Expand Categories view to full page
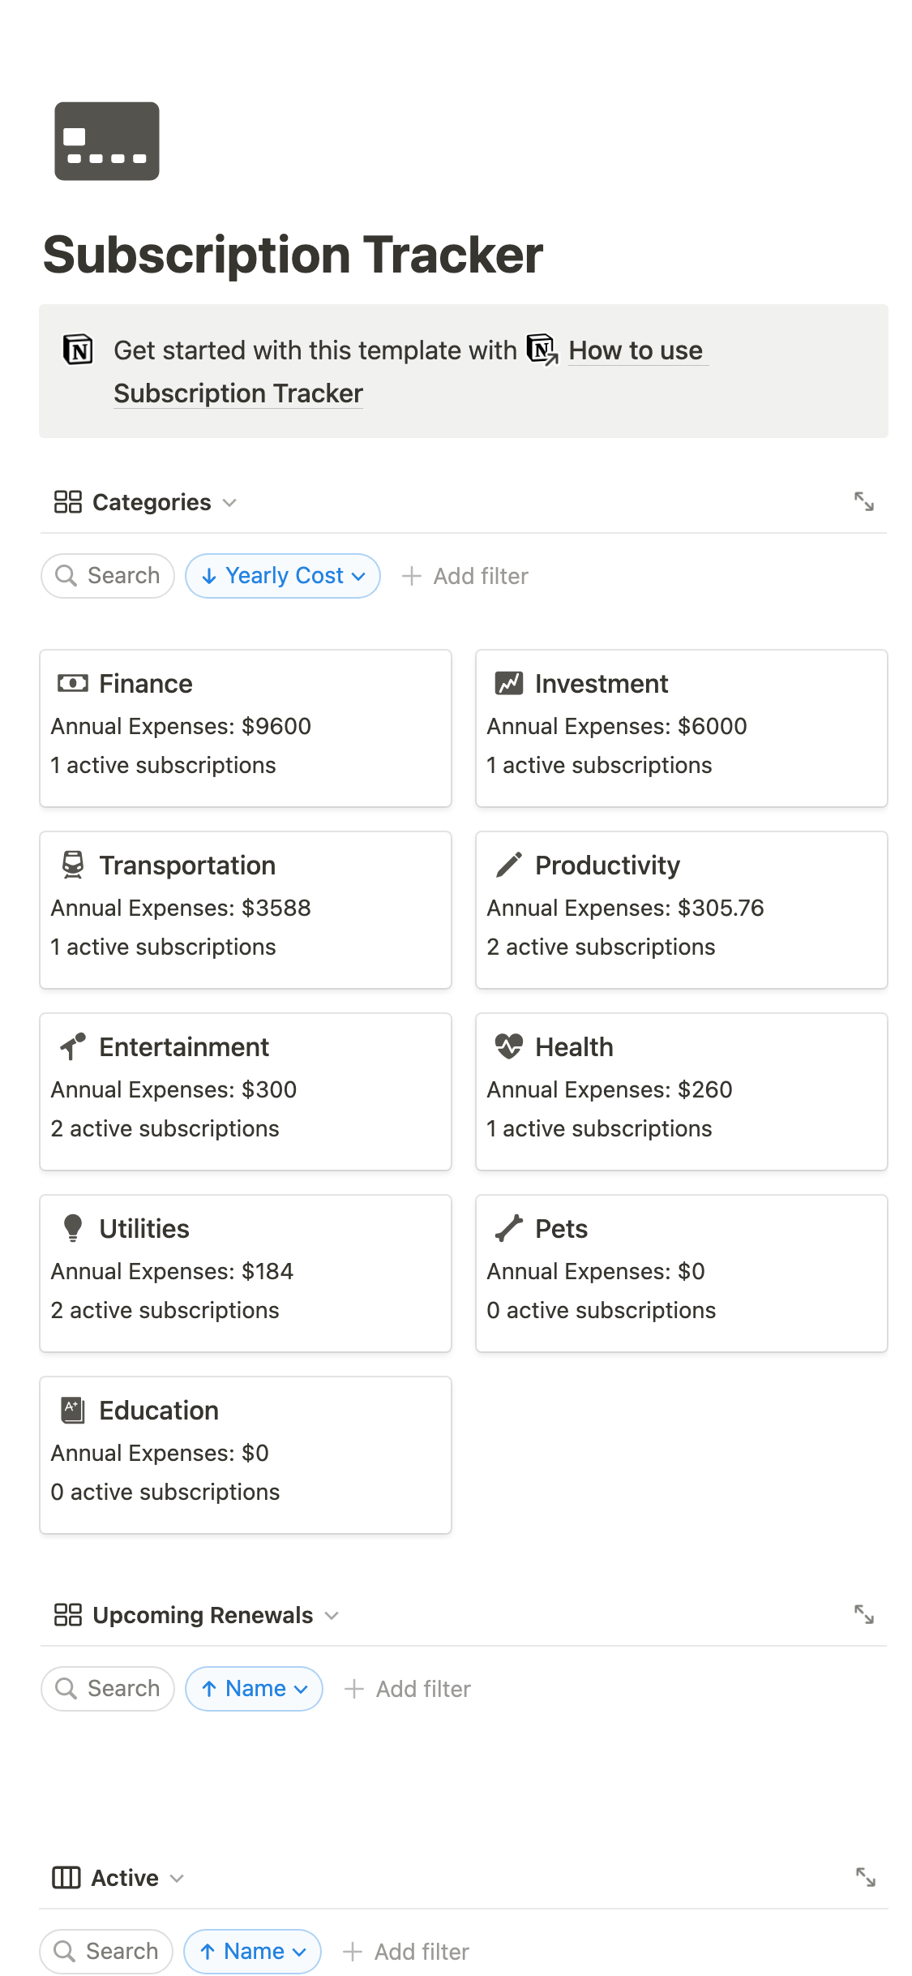This screenshot has height=1976, width=912. pos(863,501)
